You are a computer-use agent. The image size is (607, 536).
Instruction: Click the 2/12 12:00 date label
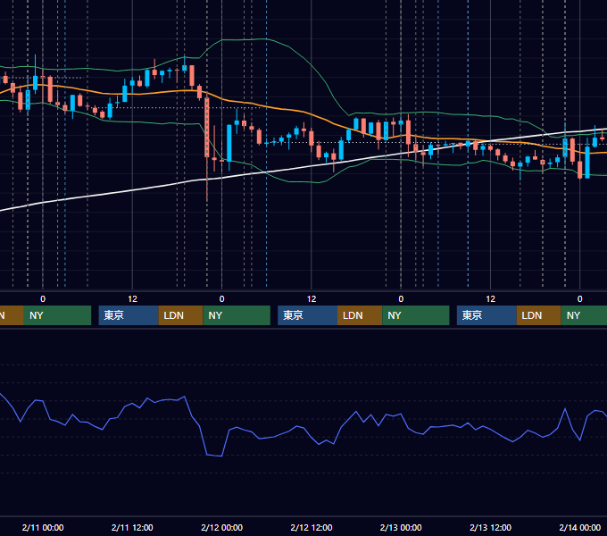coord(312,527)
